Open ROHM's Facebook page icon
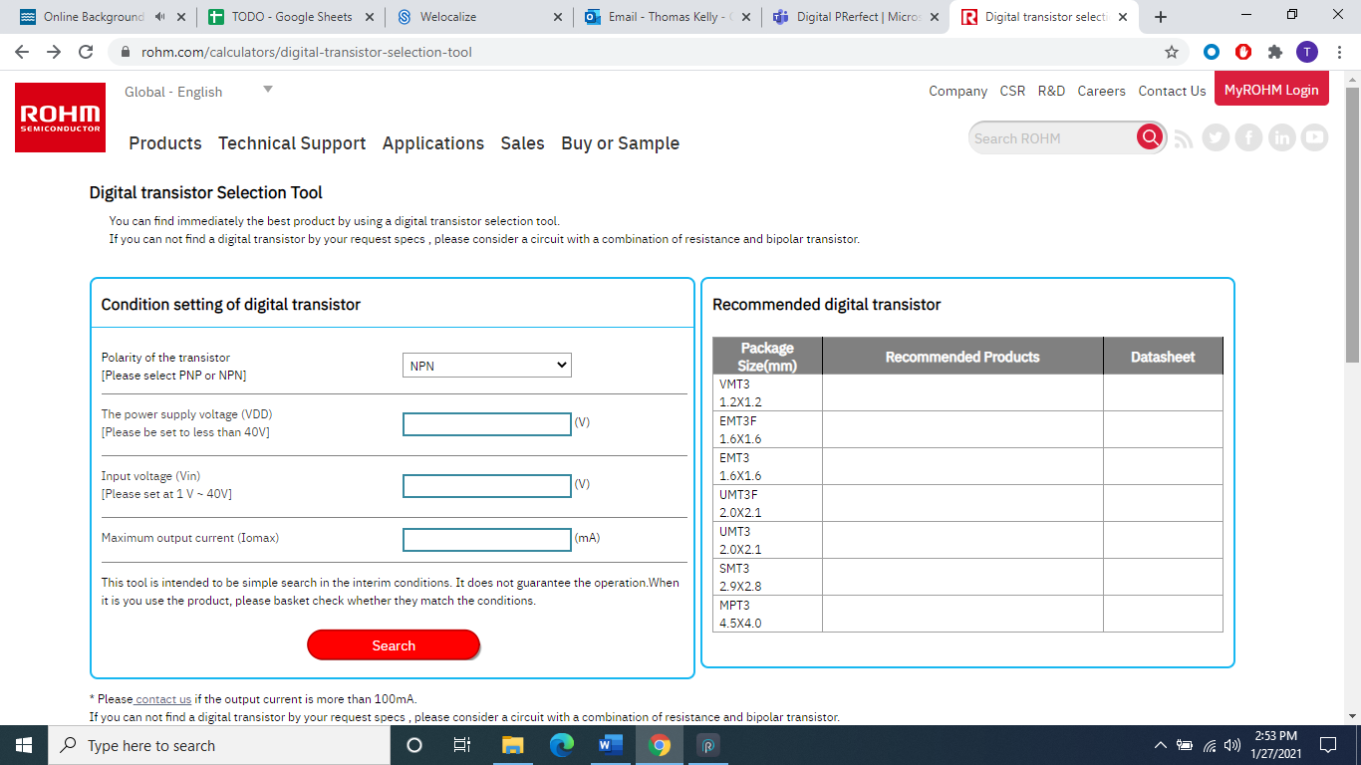This screenshot has height=765, width=1361. (1248, 138)
